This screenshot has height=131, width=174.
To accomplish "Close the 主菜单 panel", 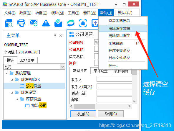I will [x=61, y=36].
